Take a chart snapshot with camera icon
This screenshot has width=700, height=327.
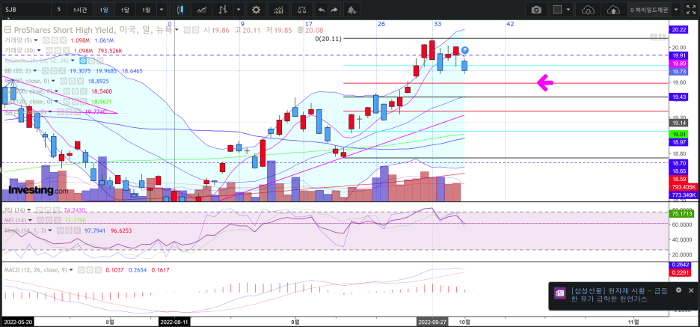(x=536, y=10)
